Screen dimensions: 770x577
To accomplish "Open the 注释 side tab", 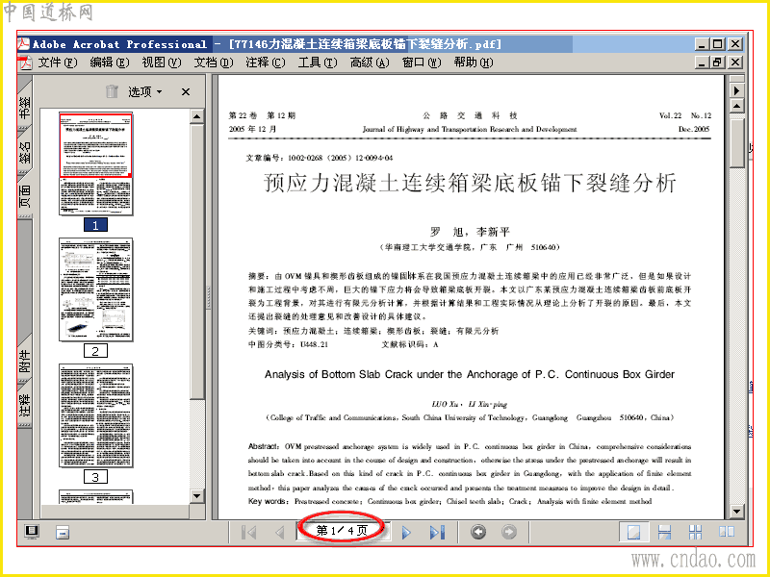I will click(x=25, y=405).
